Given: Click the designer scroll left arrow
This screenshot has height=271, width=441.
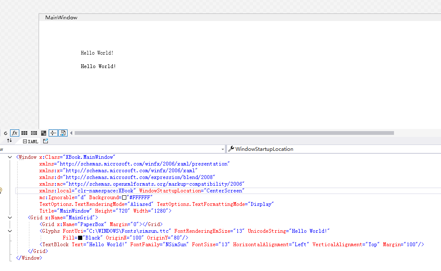Looking at the screenshot, I should [x=71, y=133].
